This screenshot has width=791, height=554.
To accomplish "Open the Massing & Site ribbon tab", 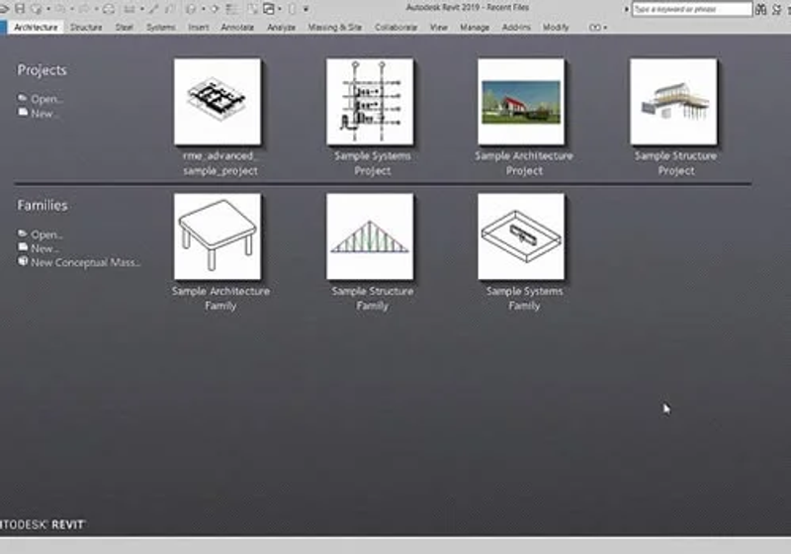I will click(x=335, y=28).
